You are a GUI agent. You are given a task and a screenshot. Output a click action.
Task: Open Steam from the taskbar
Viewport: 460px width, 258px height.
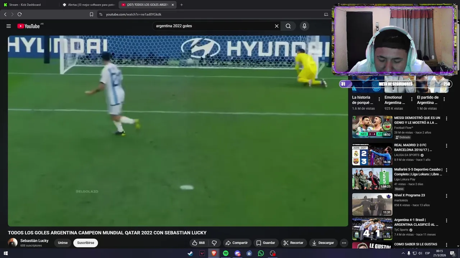(x=190, y=253)
